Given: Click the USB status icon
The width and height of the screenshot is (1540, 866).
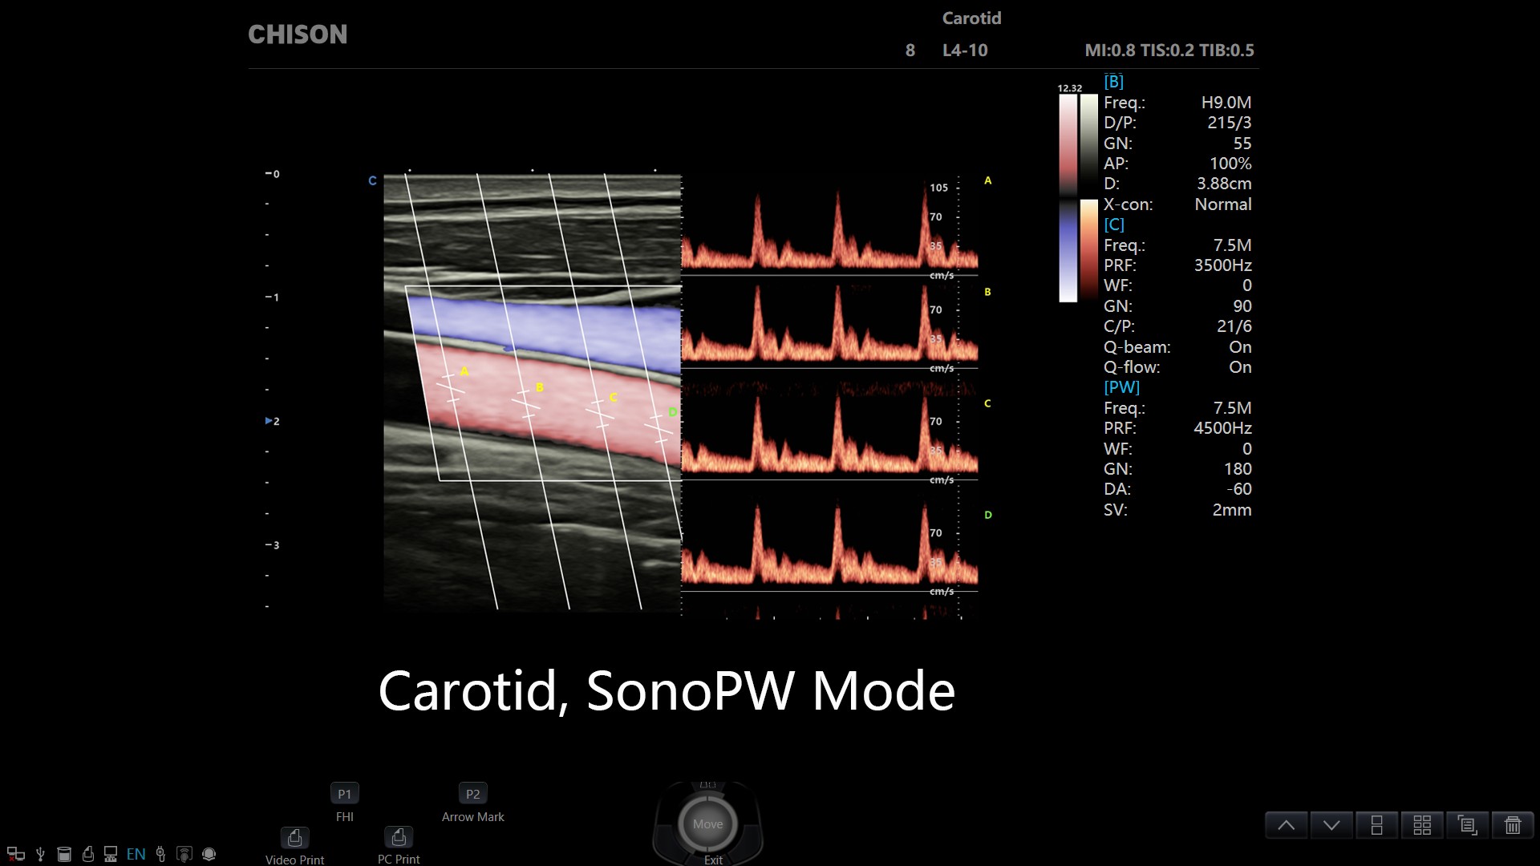Looking at the screenshot, I should 40,854.
